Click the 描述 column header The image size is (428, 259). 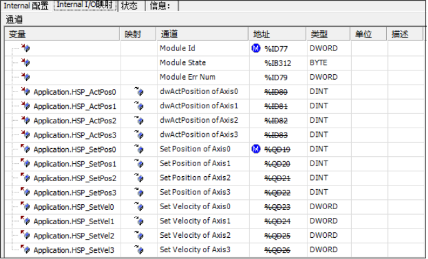[405, 34]
